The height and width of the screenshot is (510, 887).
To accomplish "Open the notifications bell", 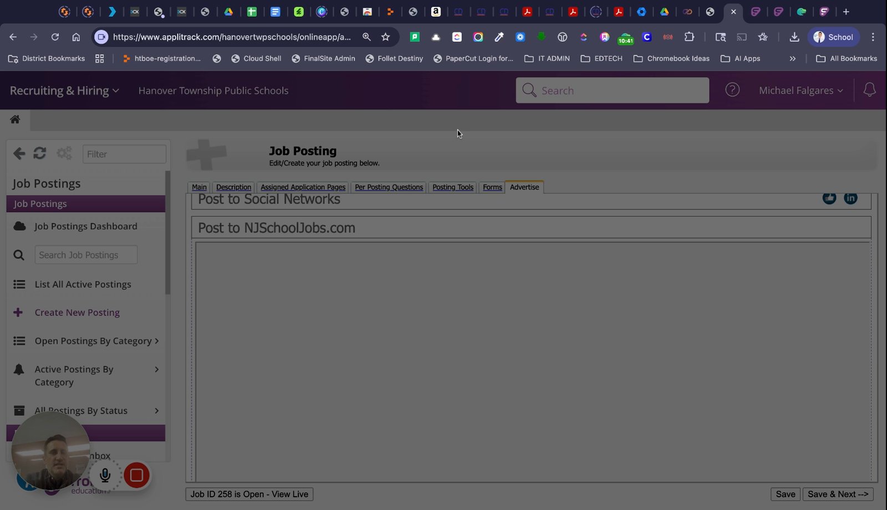I will (x=869, y=90).
